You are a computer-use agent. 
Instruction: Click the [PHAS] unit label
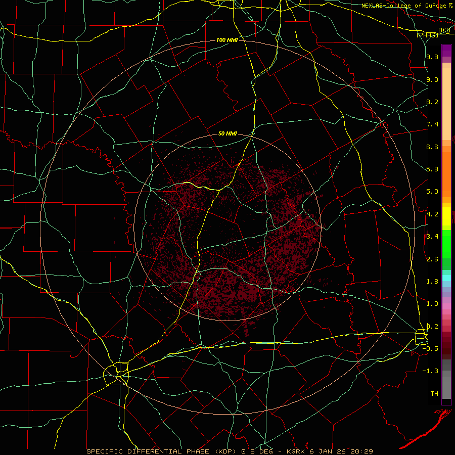[427, 35]
